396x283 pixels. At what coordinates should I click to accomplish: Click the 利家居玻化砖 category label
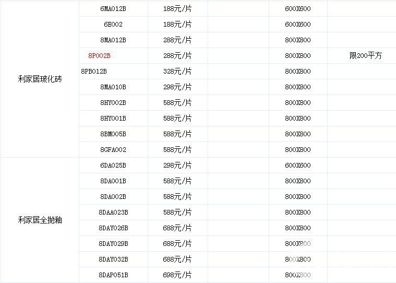pyautogui.click(x=40, y=79)
